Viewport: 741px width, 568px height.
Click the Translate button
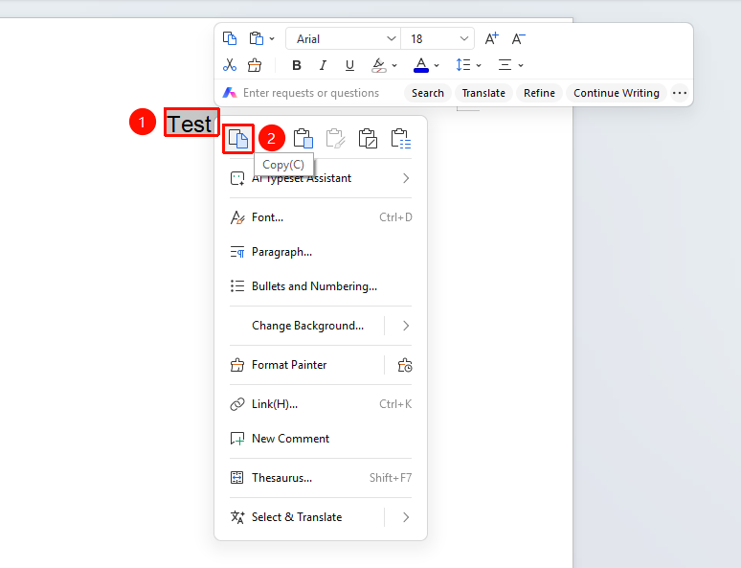click(483, 93)
